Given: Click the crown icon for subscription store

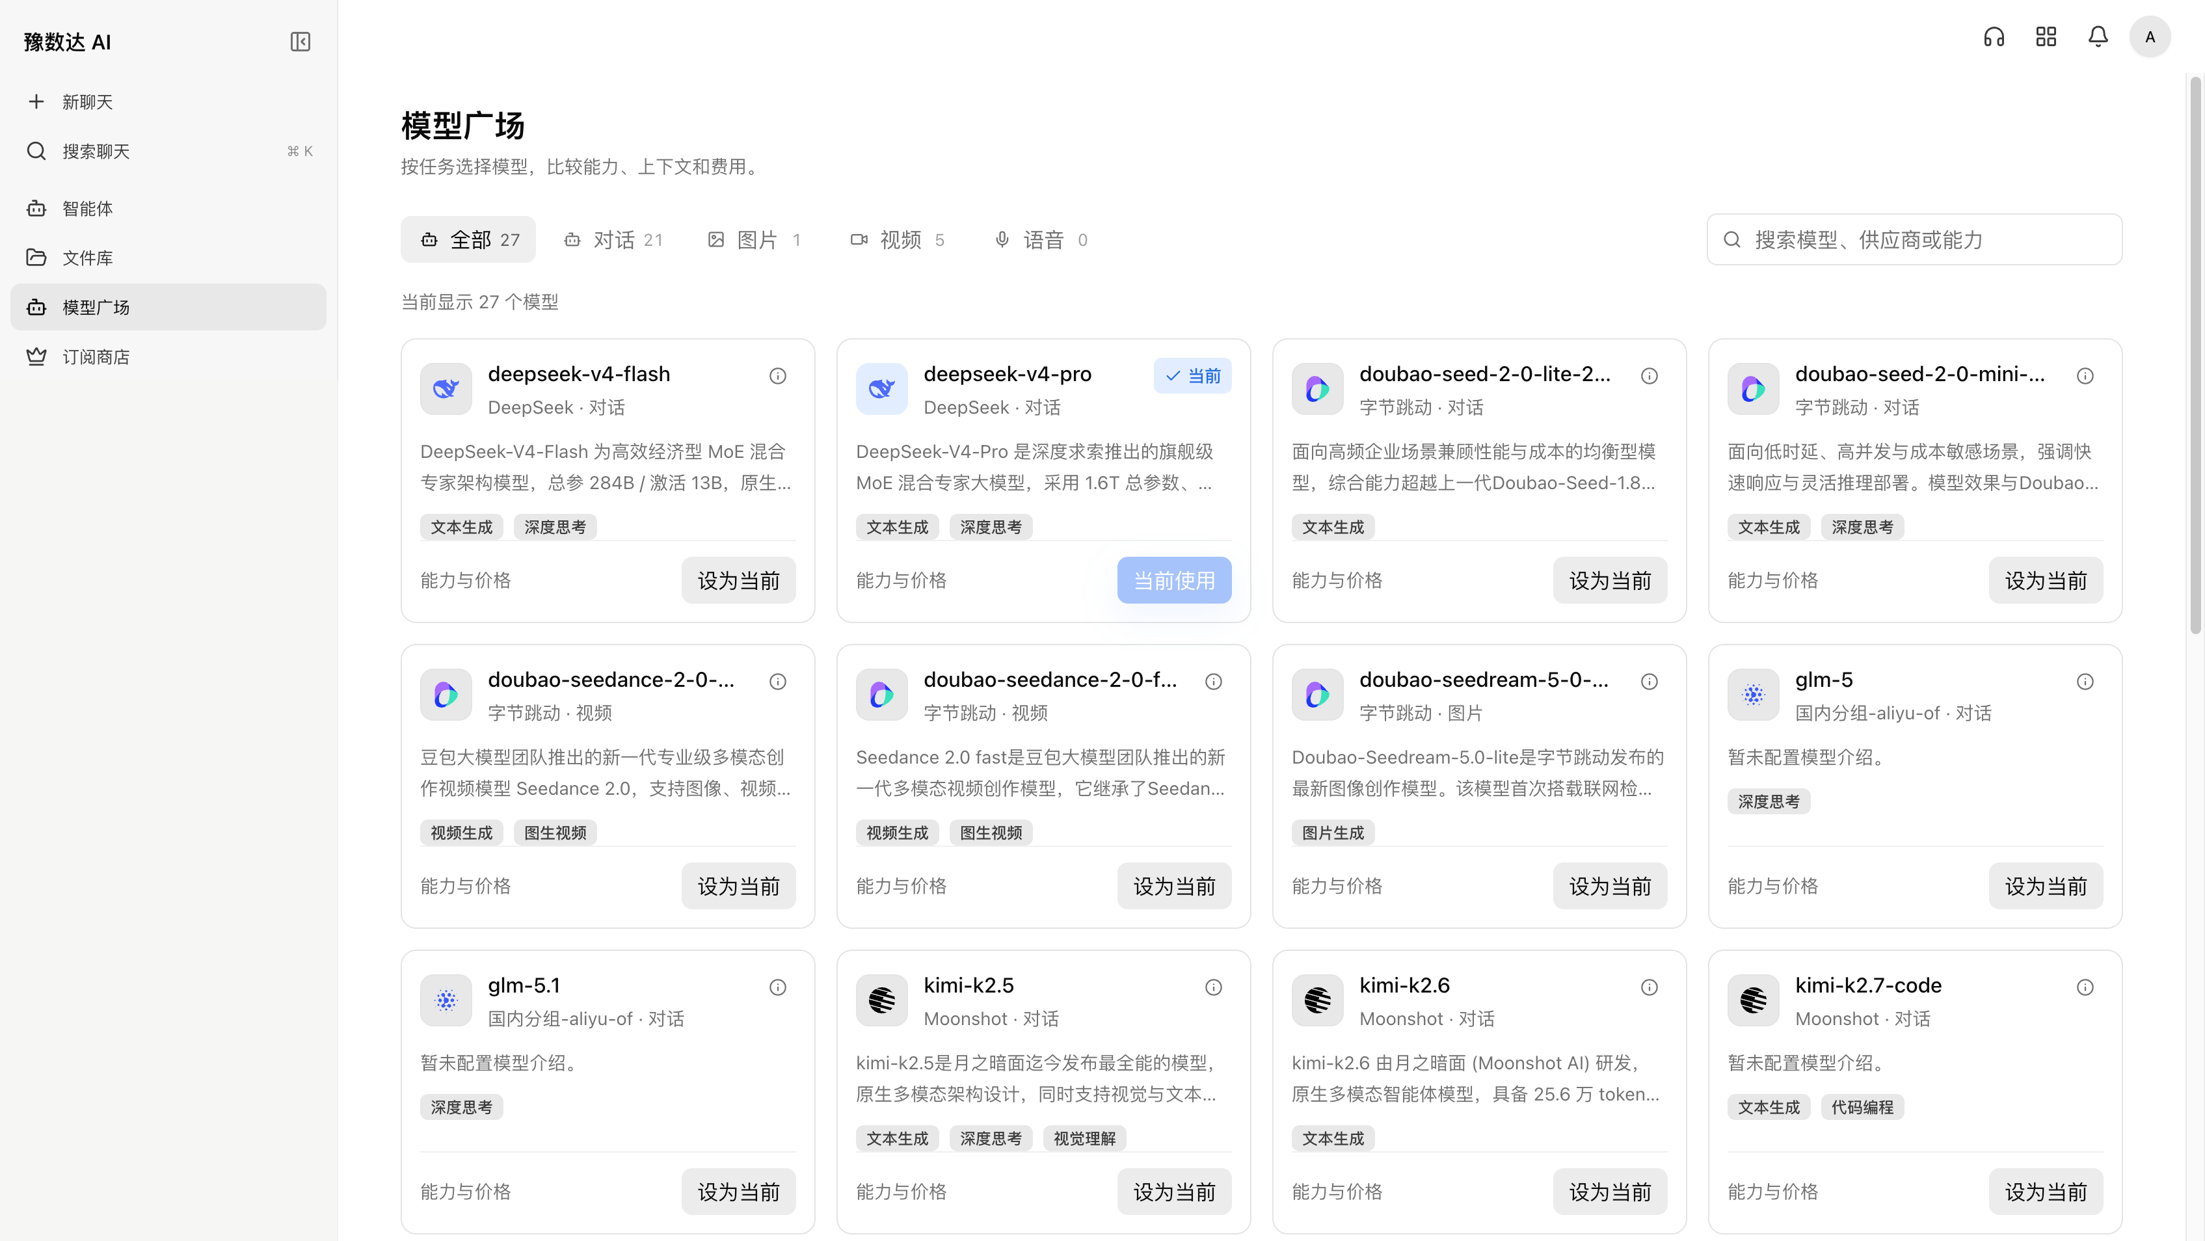Looking at the screenshot, I should coord(36,357).
